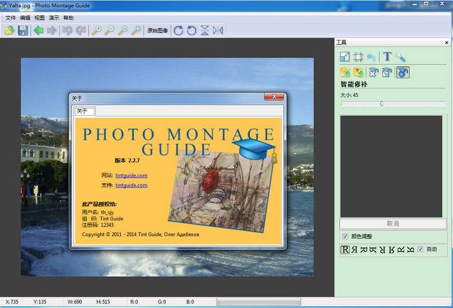The width and height of the screenshot is (453, 308).
Task: Select the 关于 tab in the dialog
Action: (x=82, y=111)
